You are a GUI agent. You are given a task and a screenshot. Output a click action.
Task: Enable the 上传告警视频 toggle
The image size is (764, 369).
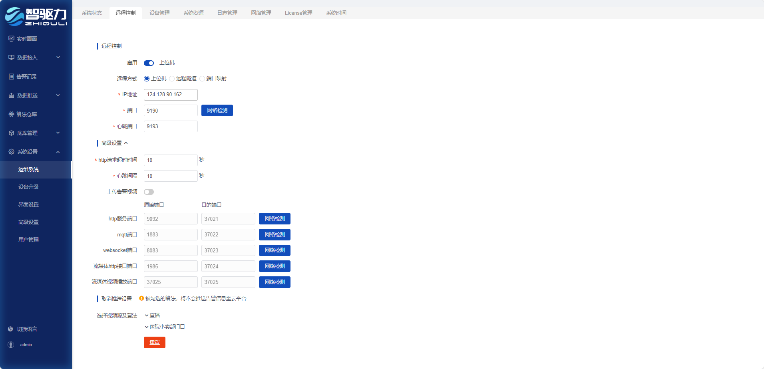pyautogui.click(x=149, y=192)
